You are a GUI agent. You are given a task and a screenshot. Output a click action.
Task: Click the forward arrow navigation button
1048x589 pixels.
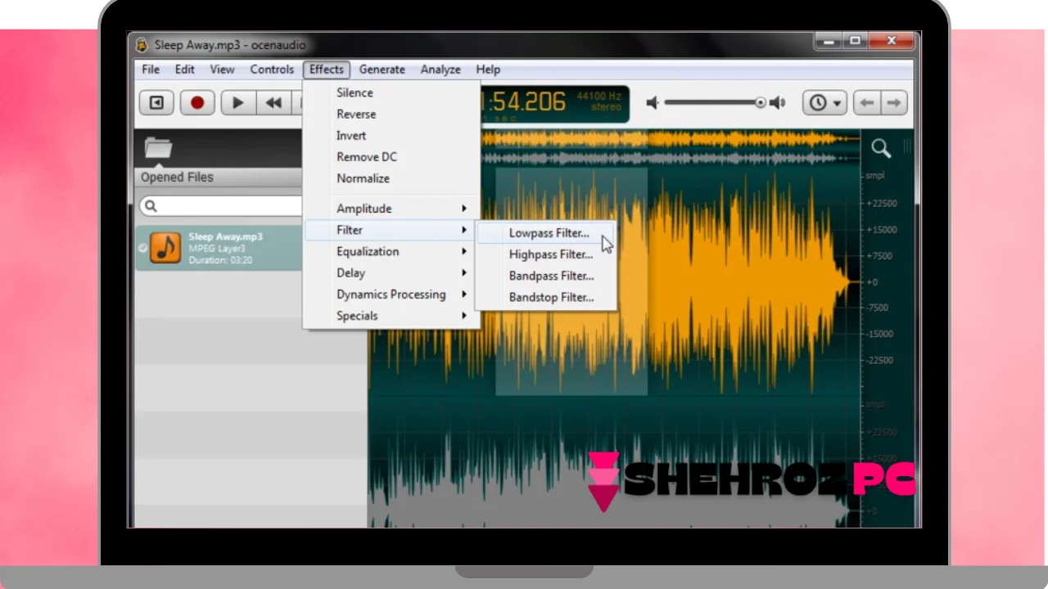(894, 103)
